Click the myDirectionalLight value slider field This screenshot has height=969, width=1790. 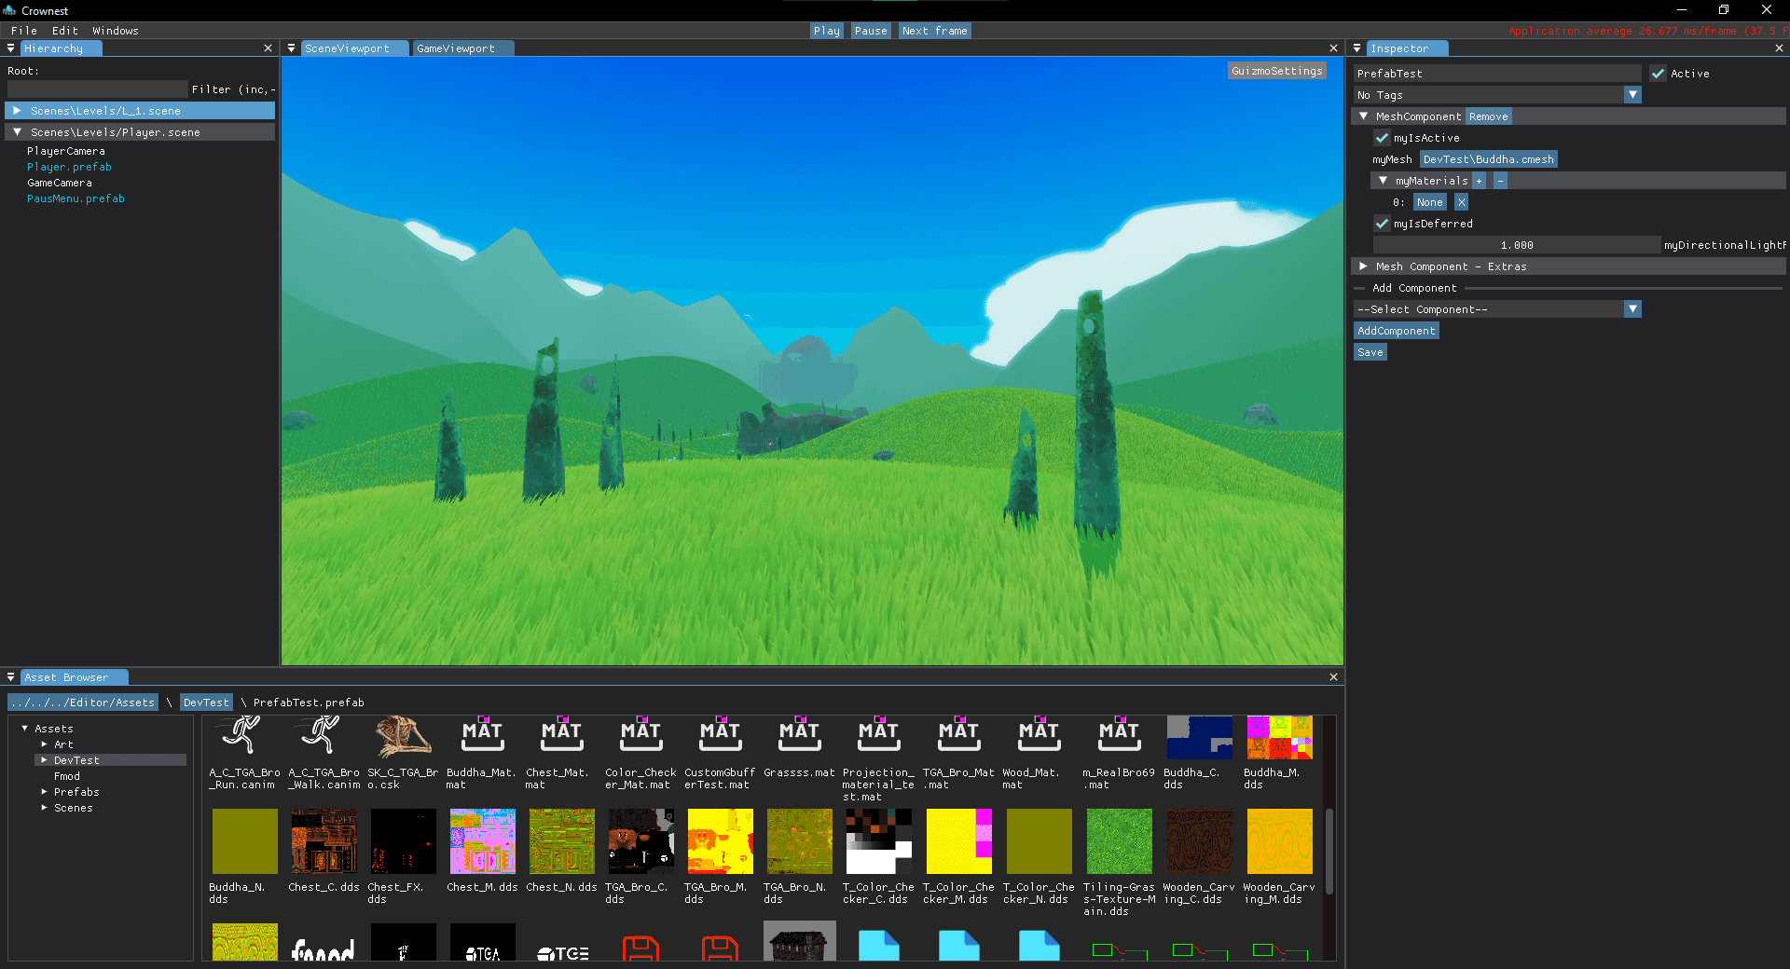click(x=1516, y=245)
